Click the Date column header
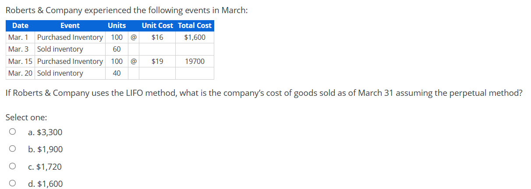Viewport: 531px width, 189px height. coord(20,25)
